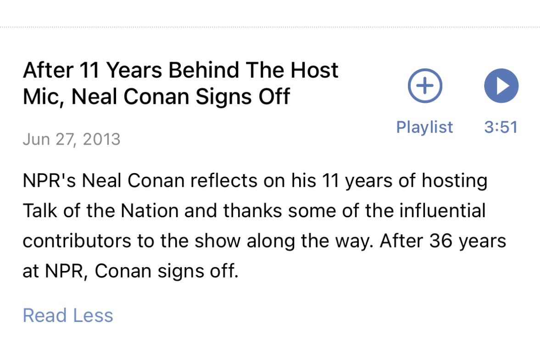This screenshot has width=541, height=355.
Task: Click the sentence After 36 years in summary
Action: (x=443, y=241)
